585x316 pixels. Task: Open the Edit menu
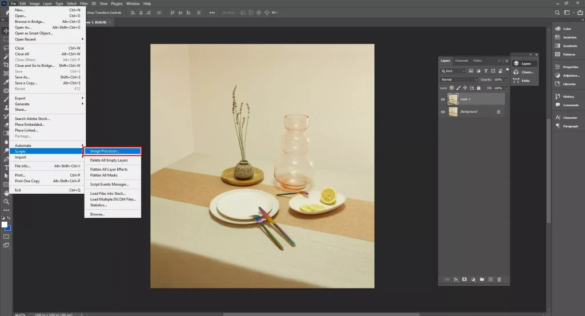point(23,3)
